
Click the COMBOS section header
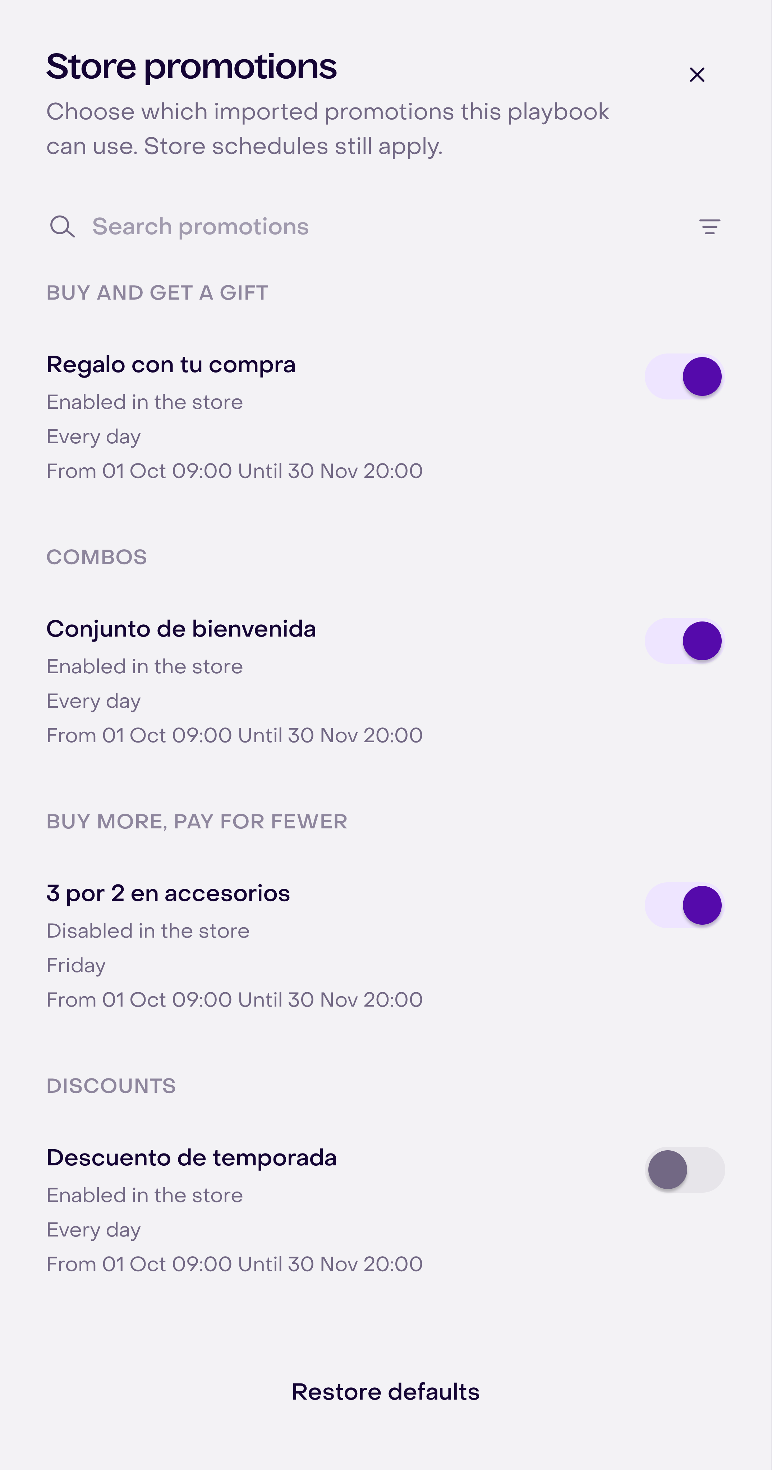(96, 557)
